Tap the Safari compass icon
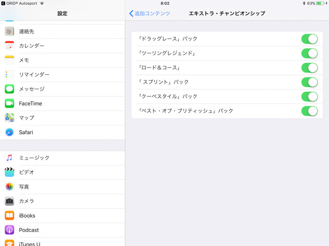This screenshot has width=329, height=246. [x=9, y=132]
